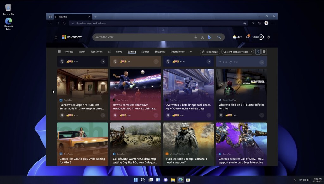Screen dimensions: 324x184
Task: Open visual search with the camera icon
Action: click(x=202, y=37)
